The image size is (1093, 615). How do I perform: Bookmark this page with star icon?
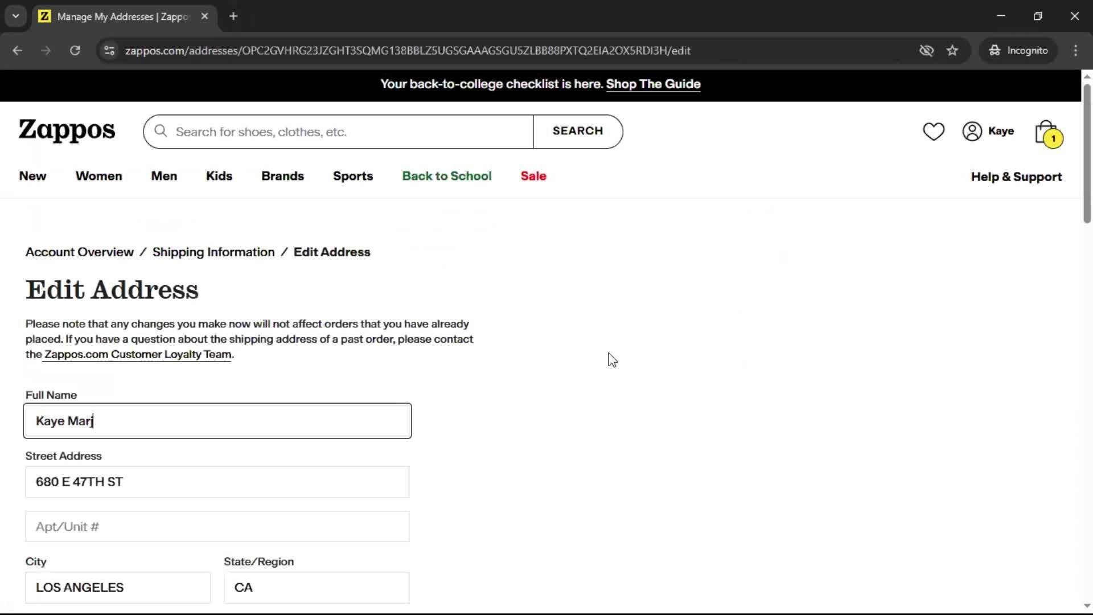pos(952,51)
